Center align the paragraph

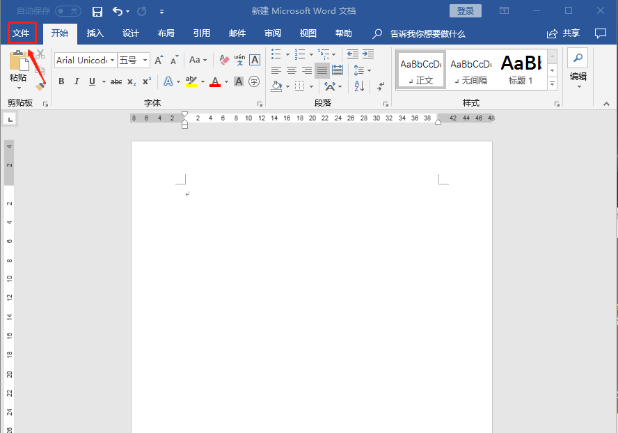pos(292,70)
